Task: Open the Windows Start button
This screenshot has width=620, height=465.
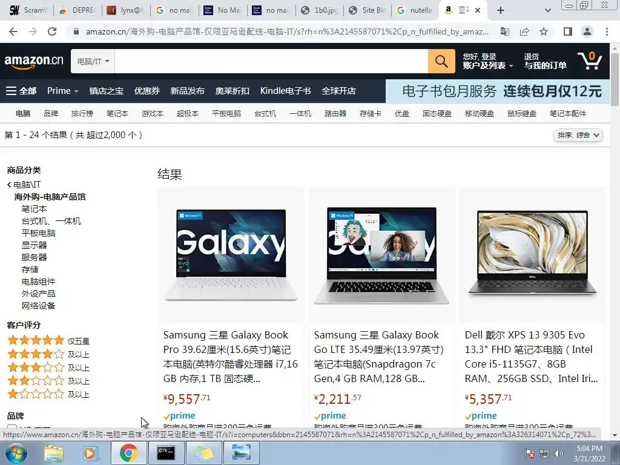Action: 16,453
